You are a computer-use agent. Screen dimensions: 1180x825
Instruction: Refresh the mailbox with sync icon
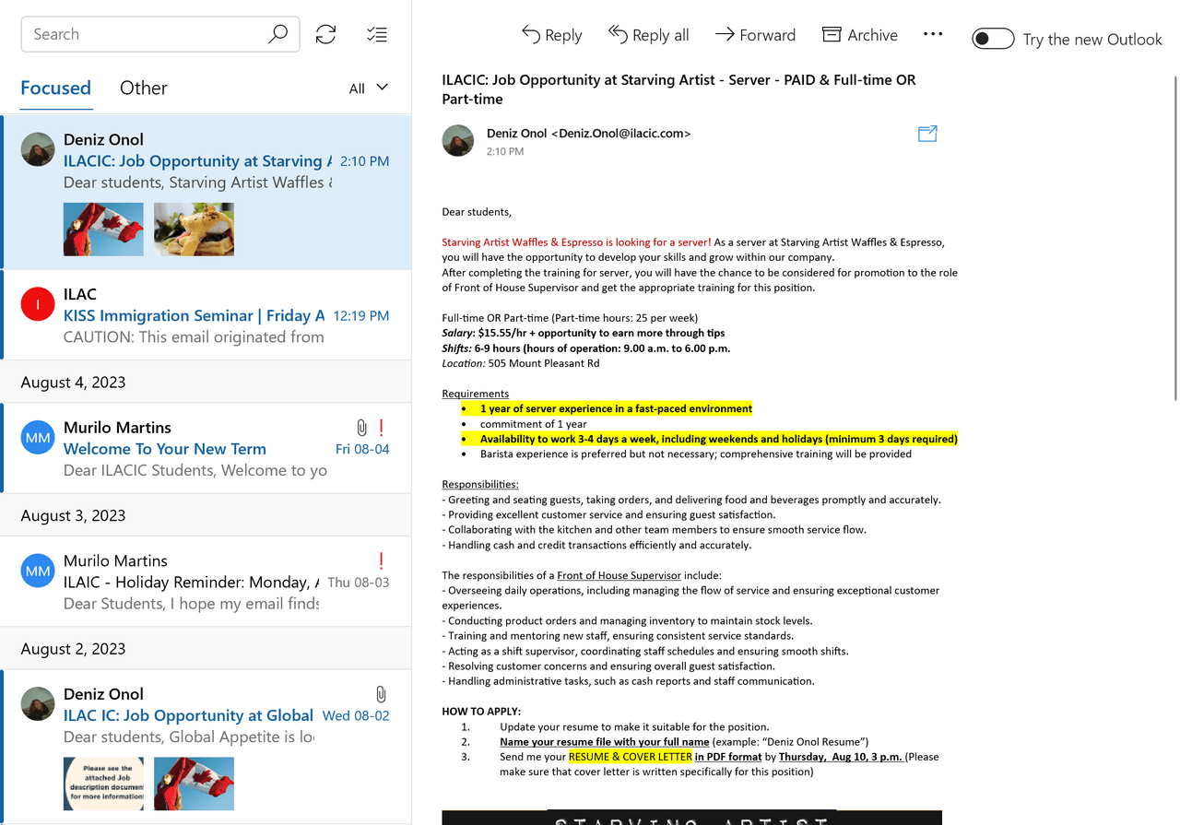point(325,34)
